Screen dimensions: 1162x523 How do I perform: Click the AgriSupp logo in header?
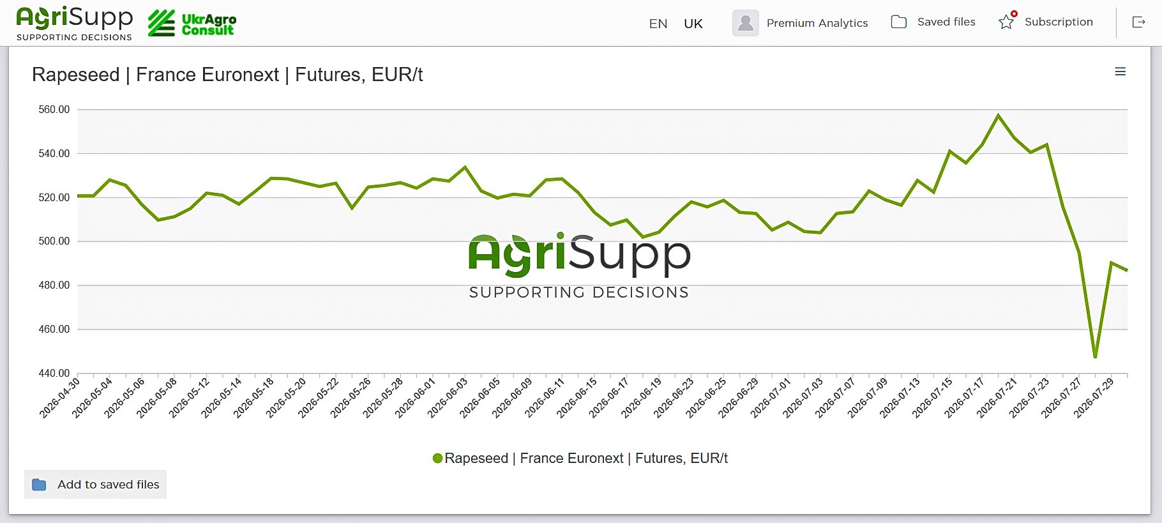[74, 24]
